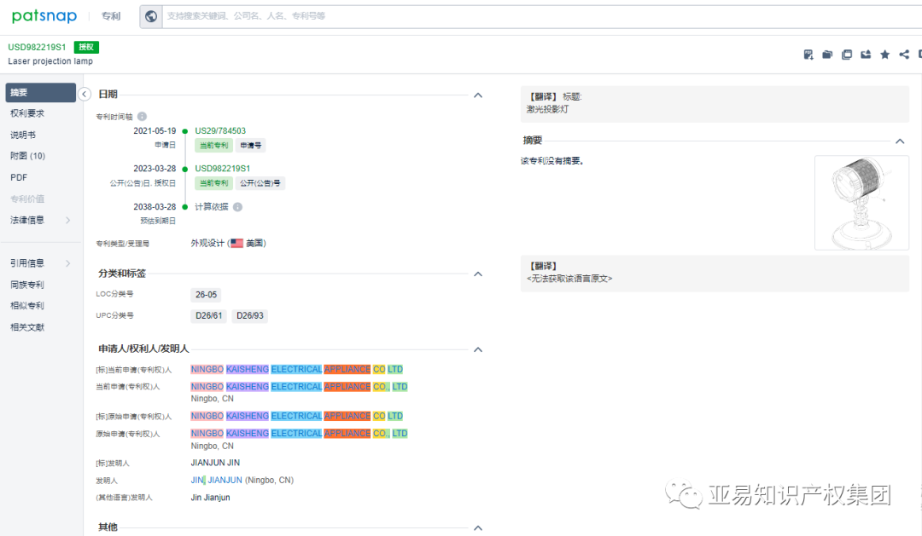
Task: Open the globe database selector icon
Action: [x=151, y=16]
